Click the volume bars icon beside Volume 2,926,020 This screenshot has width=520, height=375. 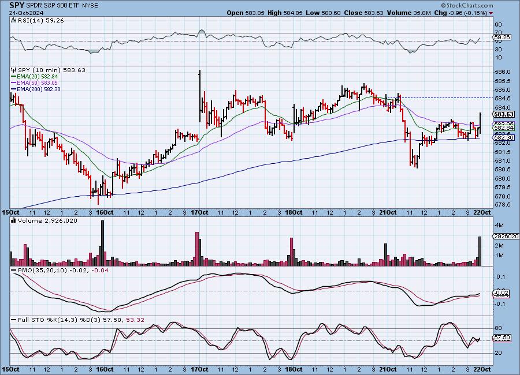(14, 220)
